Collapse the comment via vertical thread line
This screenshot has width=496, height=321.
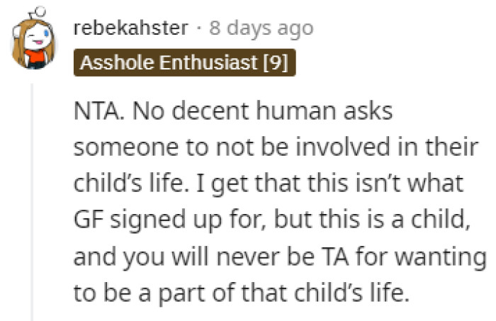click(33, 177)
